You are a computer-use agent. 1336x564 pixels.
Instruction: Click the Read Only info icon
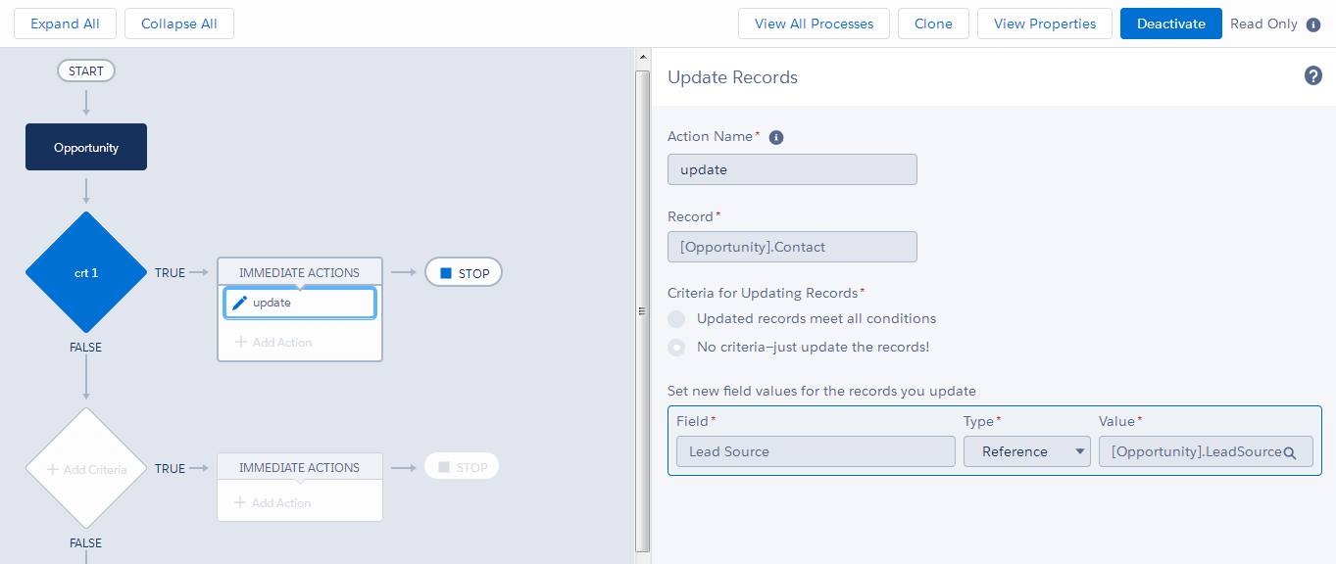click(1313, 24)
